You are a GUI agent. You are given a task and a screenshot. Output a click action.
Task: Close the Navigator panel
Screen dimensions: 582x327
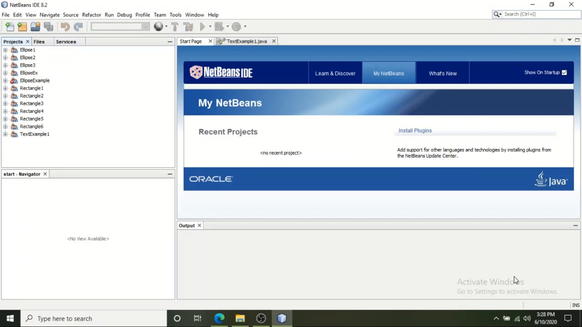pos(45,174)
